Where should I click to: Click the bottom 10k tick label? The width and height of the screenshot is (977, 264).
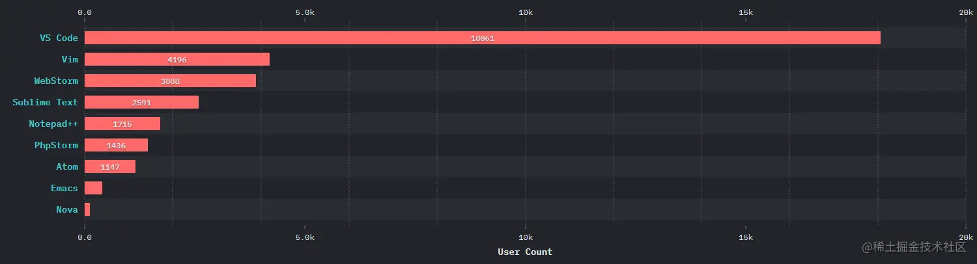tap(525, 237)
